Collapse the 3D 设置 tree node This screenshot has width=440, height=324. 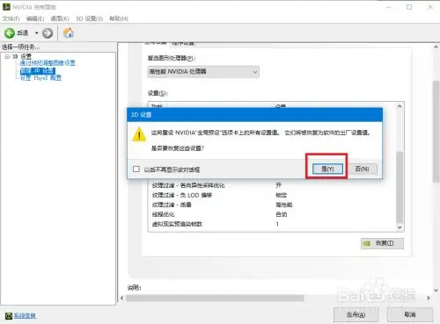tap(7, 56)
